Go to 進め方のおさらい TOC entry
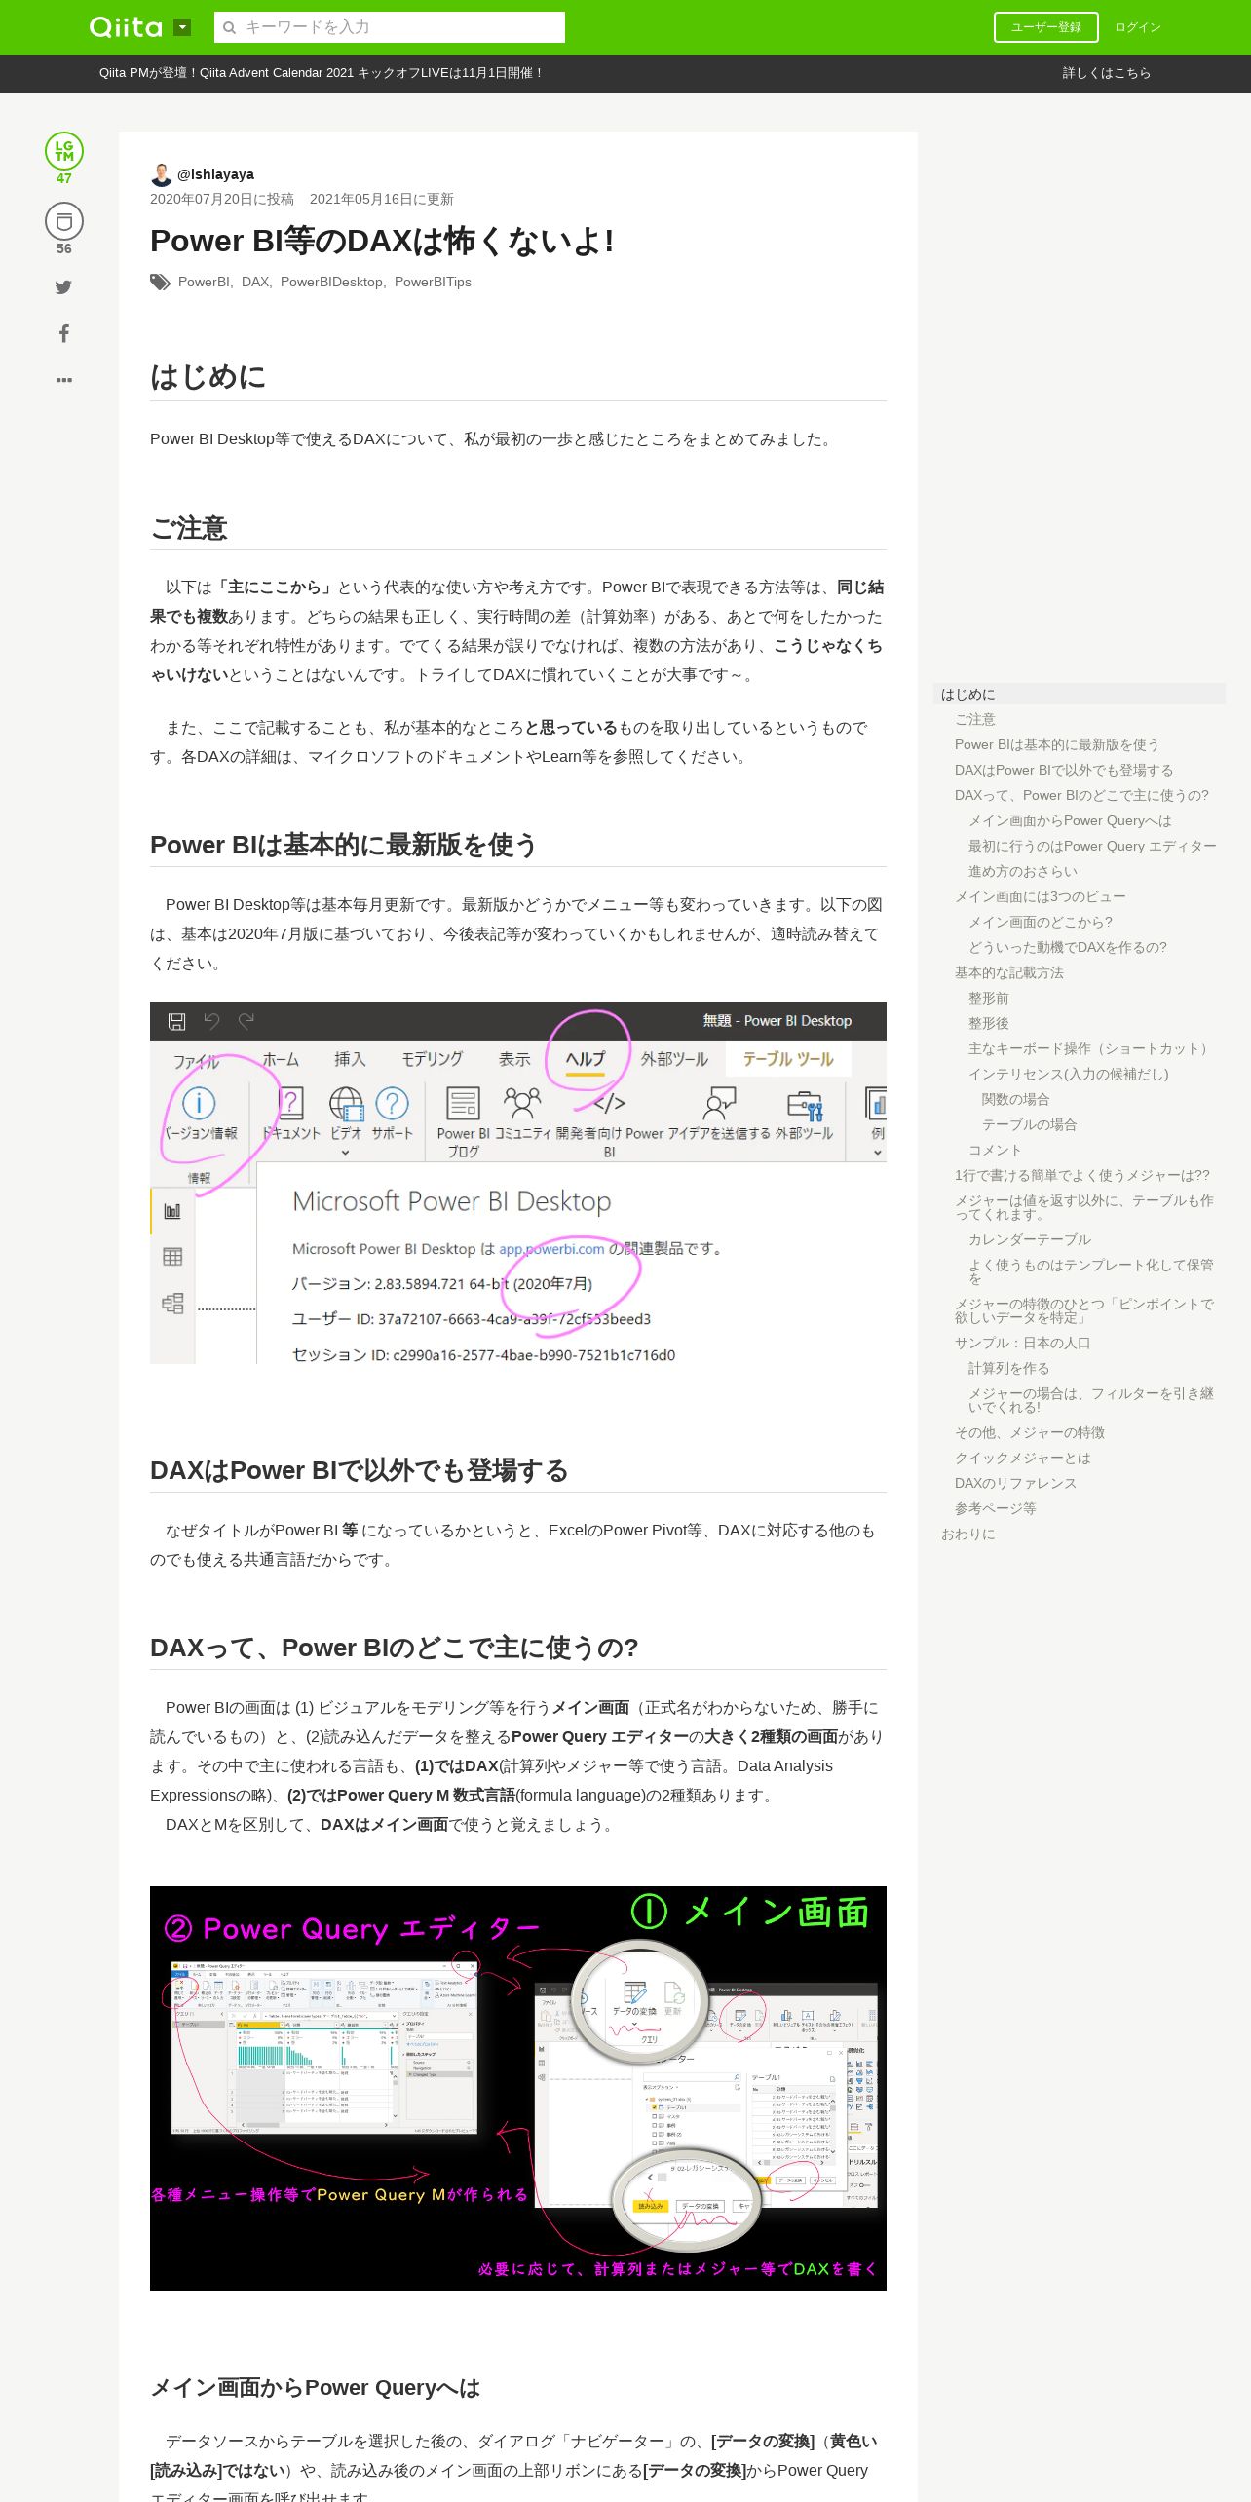The image size is (1251, 2502). (x=1023, y=871)
